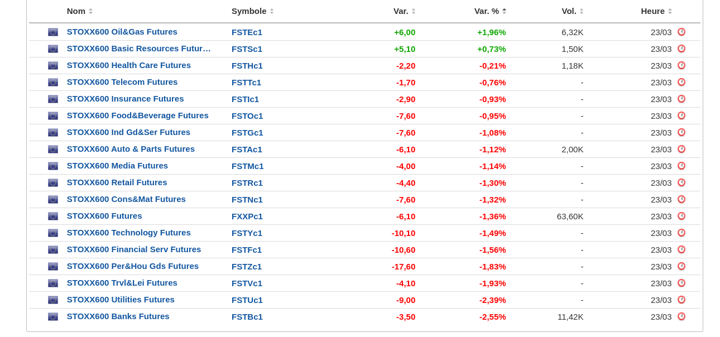720x337 pixels.
Task: Click the flag icon beside STOXX600 Oil&Gas Futures
Action: tap(53, 32)
